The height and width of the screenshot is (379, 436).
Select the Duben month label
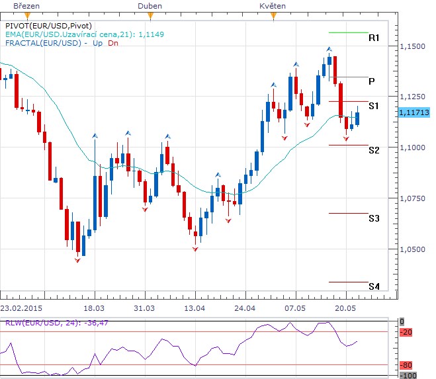[150, 6]
